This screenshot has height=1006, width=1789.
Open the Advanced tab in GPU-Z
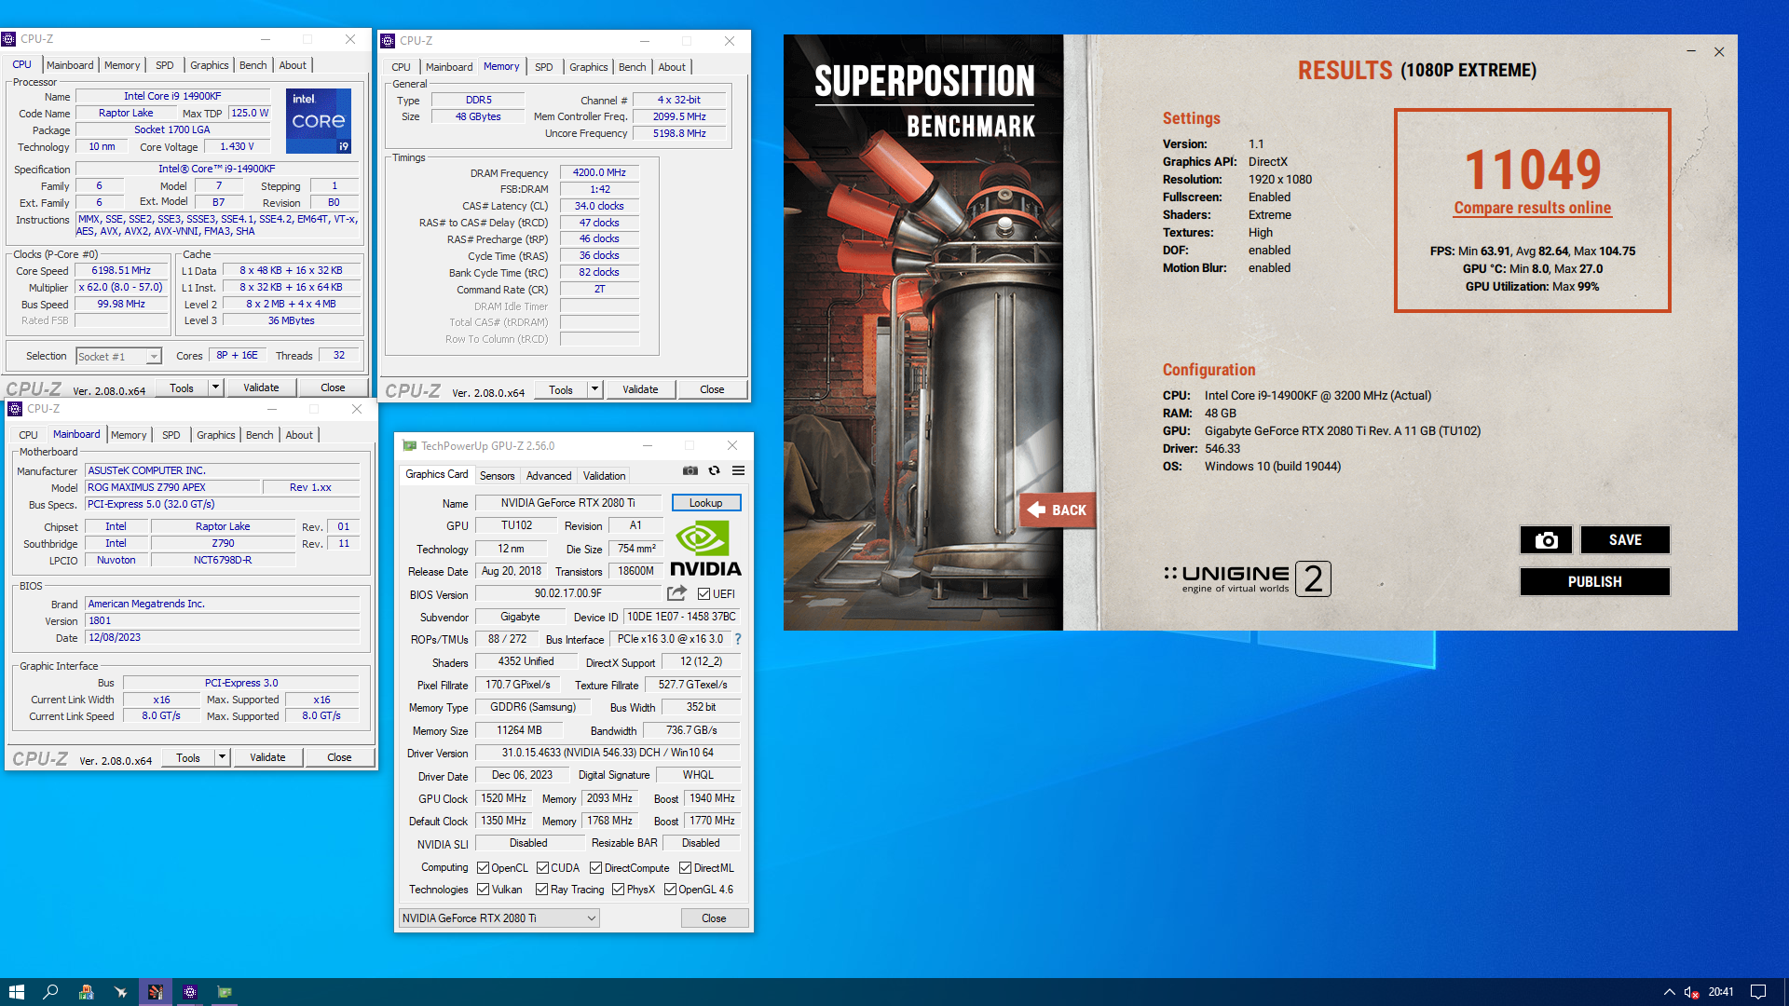[549, 476]
